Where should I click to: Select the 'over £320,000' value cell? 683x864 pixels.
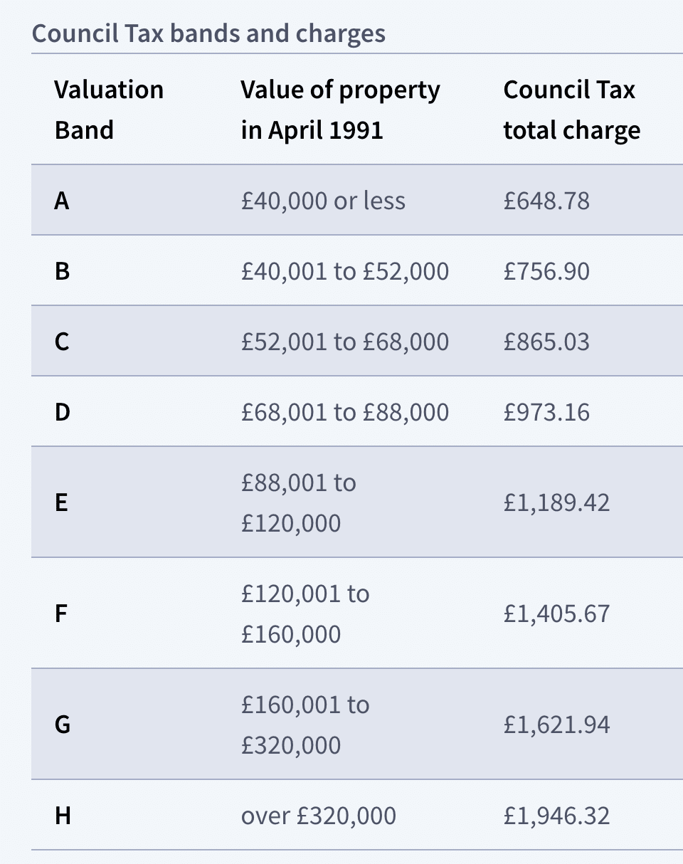coord(319,816)
